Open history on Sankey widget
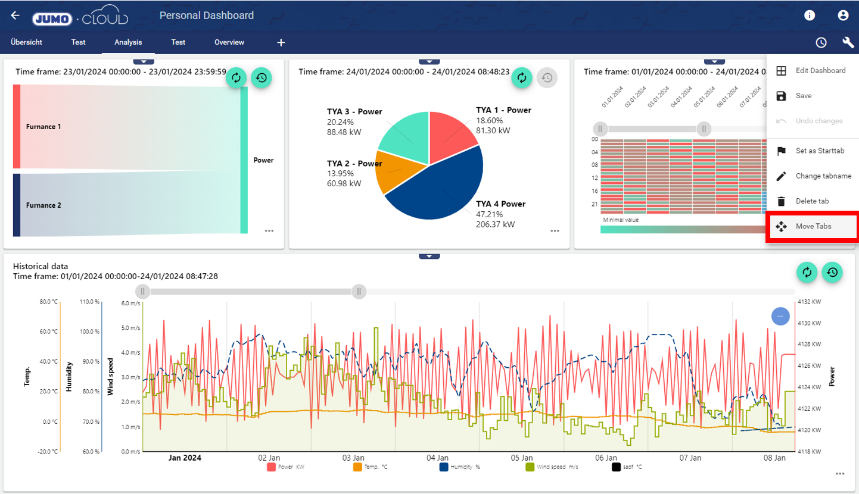Viewport: 859px width, 494px height. tap(261, 77)
